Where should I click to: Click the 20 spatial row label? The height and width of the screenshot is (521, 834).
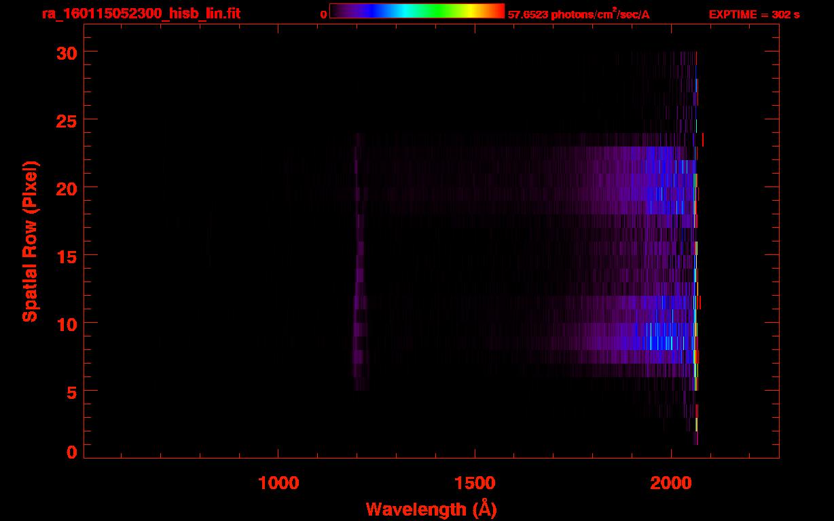(67, 188)
